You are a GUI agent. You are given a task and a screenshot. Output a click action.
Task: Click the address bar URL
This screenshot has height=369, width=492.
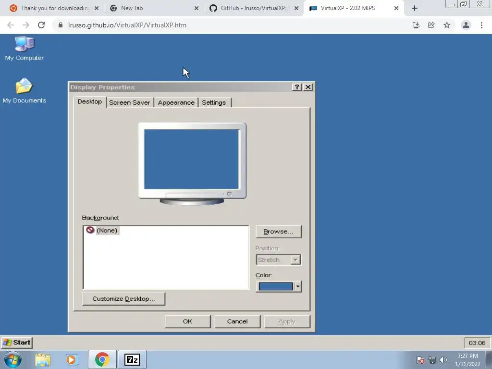coord(127,25)
